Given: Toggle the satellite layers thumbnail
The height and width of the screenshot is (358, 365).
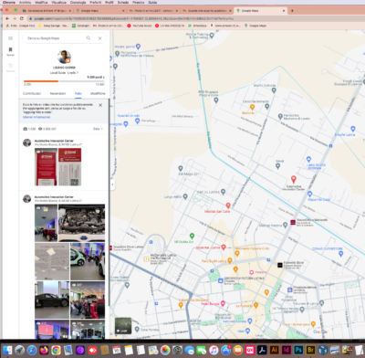Looking at the screenshot, I should coord(123,326).
